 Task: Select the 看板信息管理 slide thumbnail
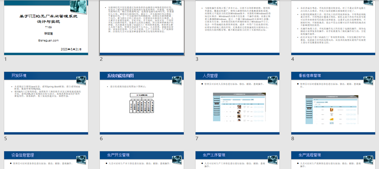(333, 103)
